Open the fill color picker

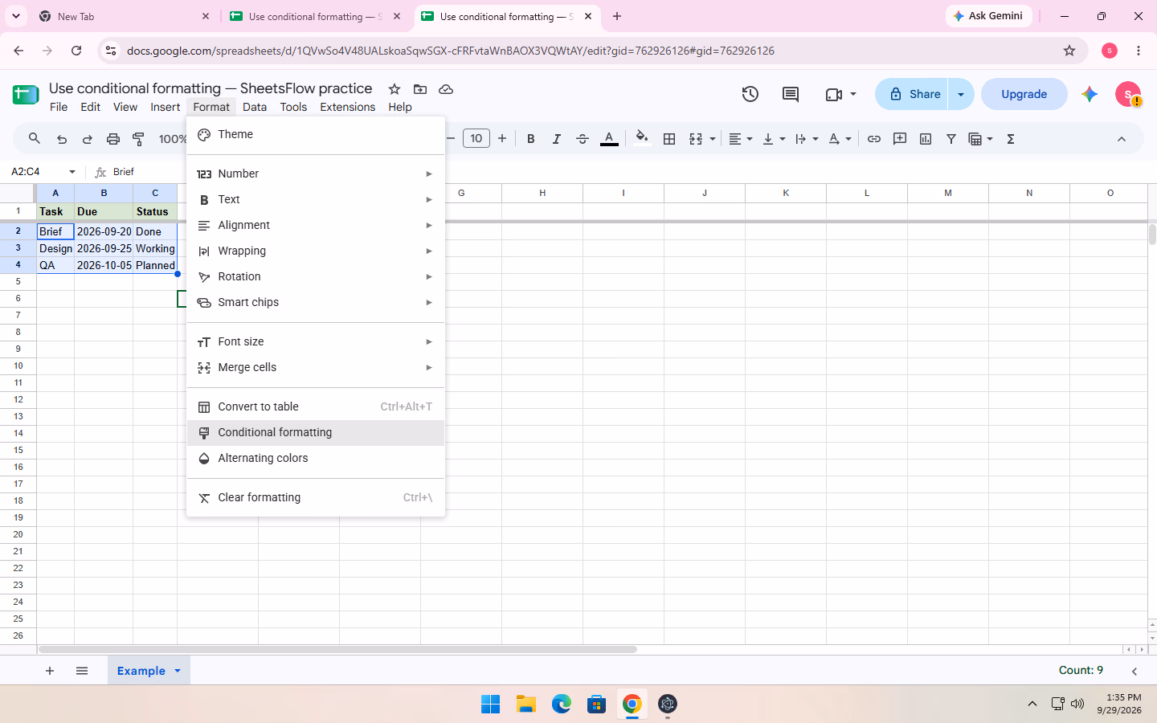coord(641,138)
